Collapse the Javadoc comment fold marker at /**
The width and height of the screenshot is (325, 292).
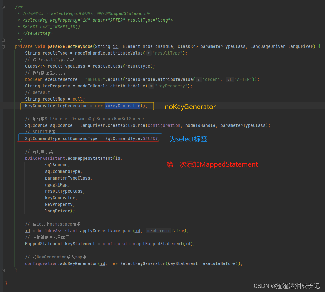[x=3, y=7]
